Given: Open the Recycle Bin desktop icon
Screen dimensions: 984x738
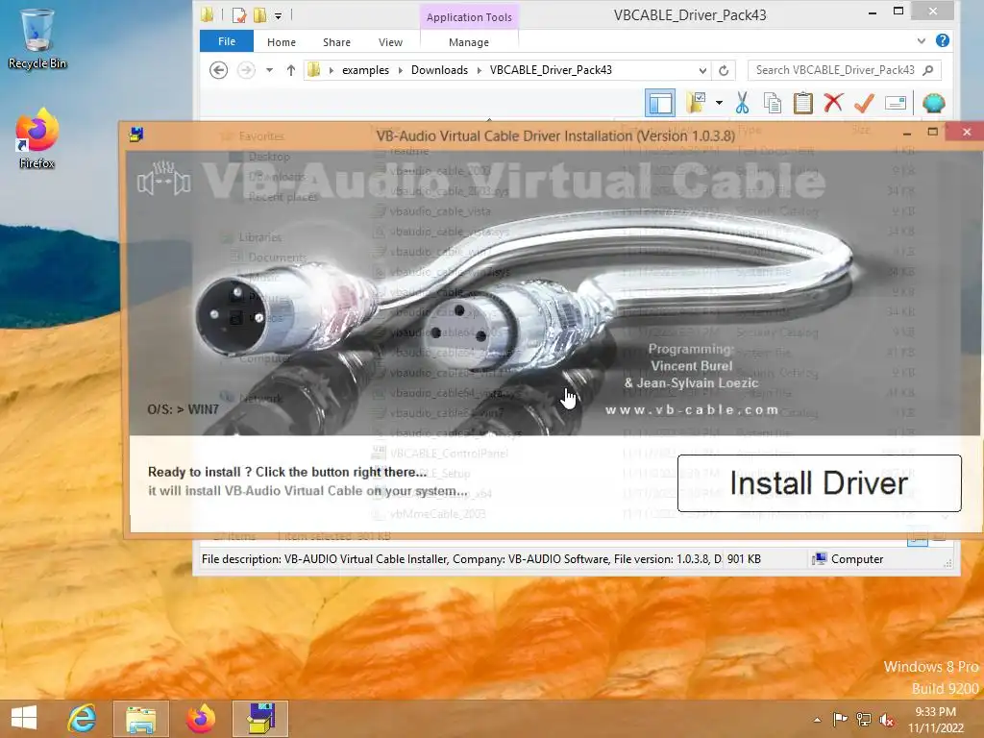Looking at the screenshot, I should click(37, 38).
